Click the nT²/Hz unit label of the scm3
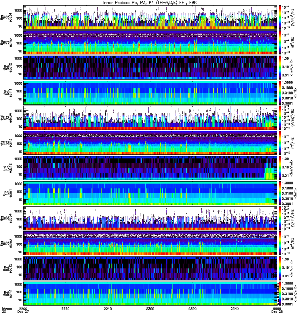300x320 pixels. click(x=292, y=243)
